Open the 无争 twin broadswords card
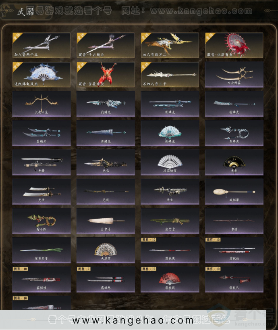This screenshot has width=278, height=330. point(41,192)
